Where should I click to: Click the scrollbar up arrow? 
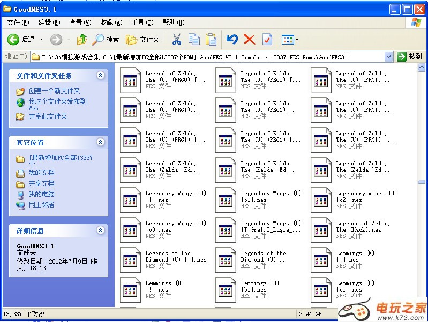click(422, 67)
